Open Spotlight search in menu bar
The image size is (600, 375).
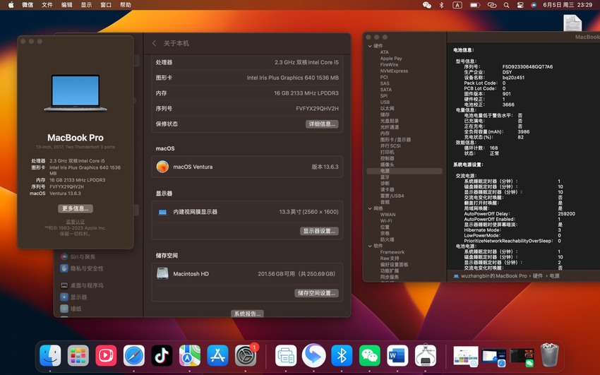(506, 5)
